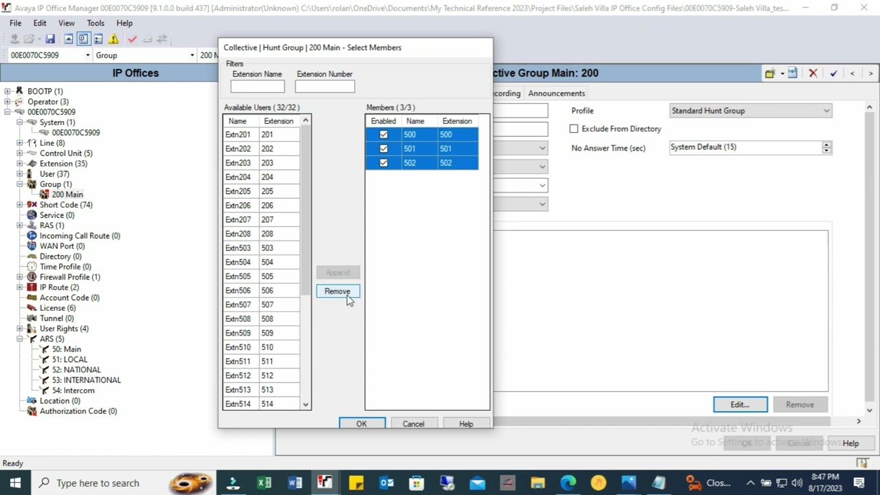Open the View menu
Image resolution: width=880 pixels, height=495 pixels.
click(x=67, y=23)
